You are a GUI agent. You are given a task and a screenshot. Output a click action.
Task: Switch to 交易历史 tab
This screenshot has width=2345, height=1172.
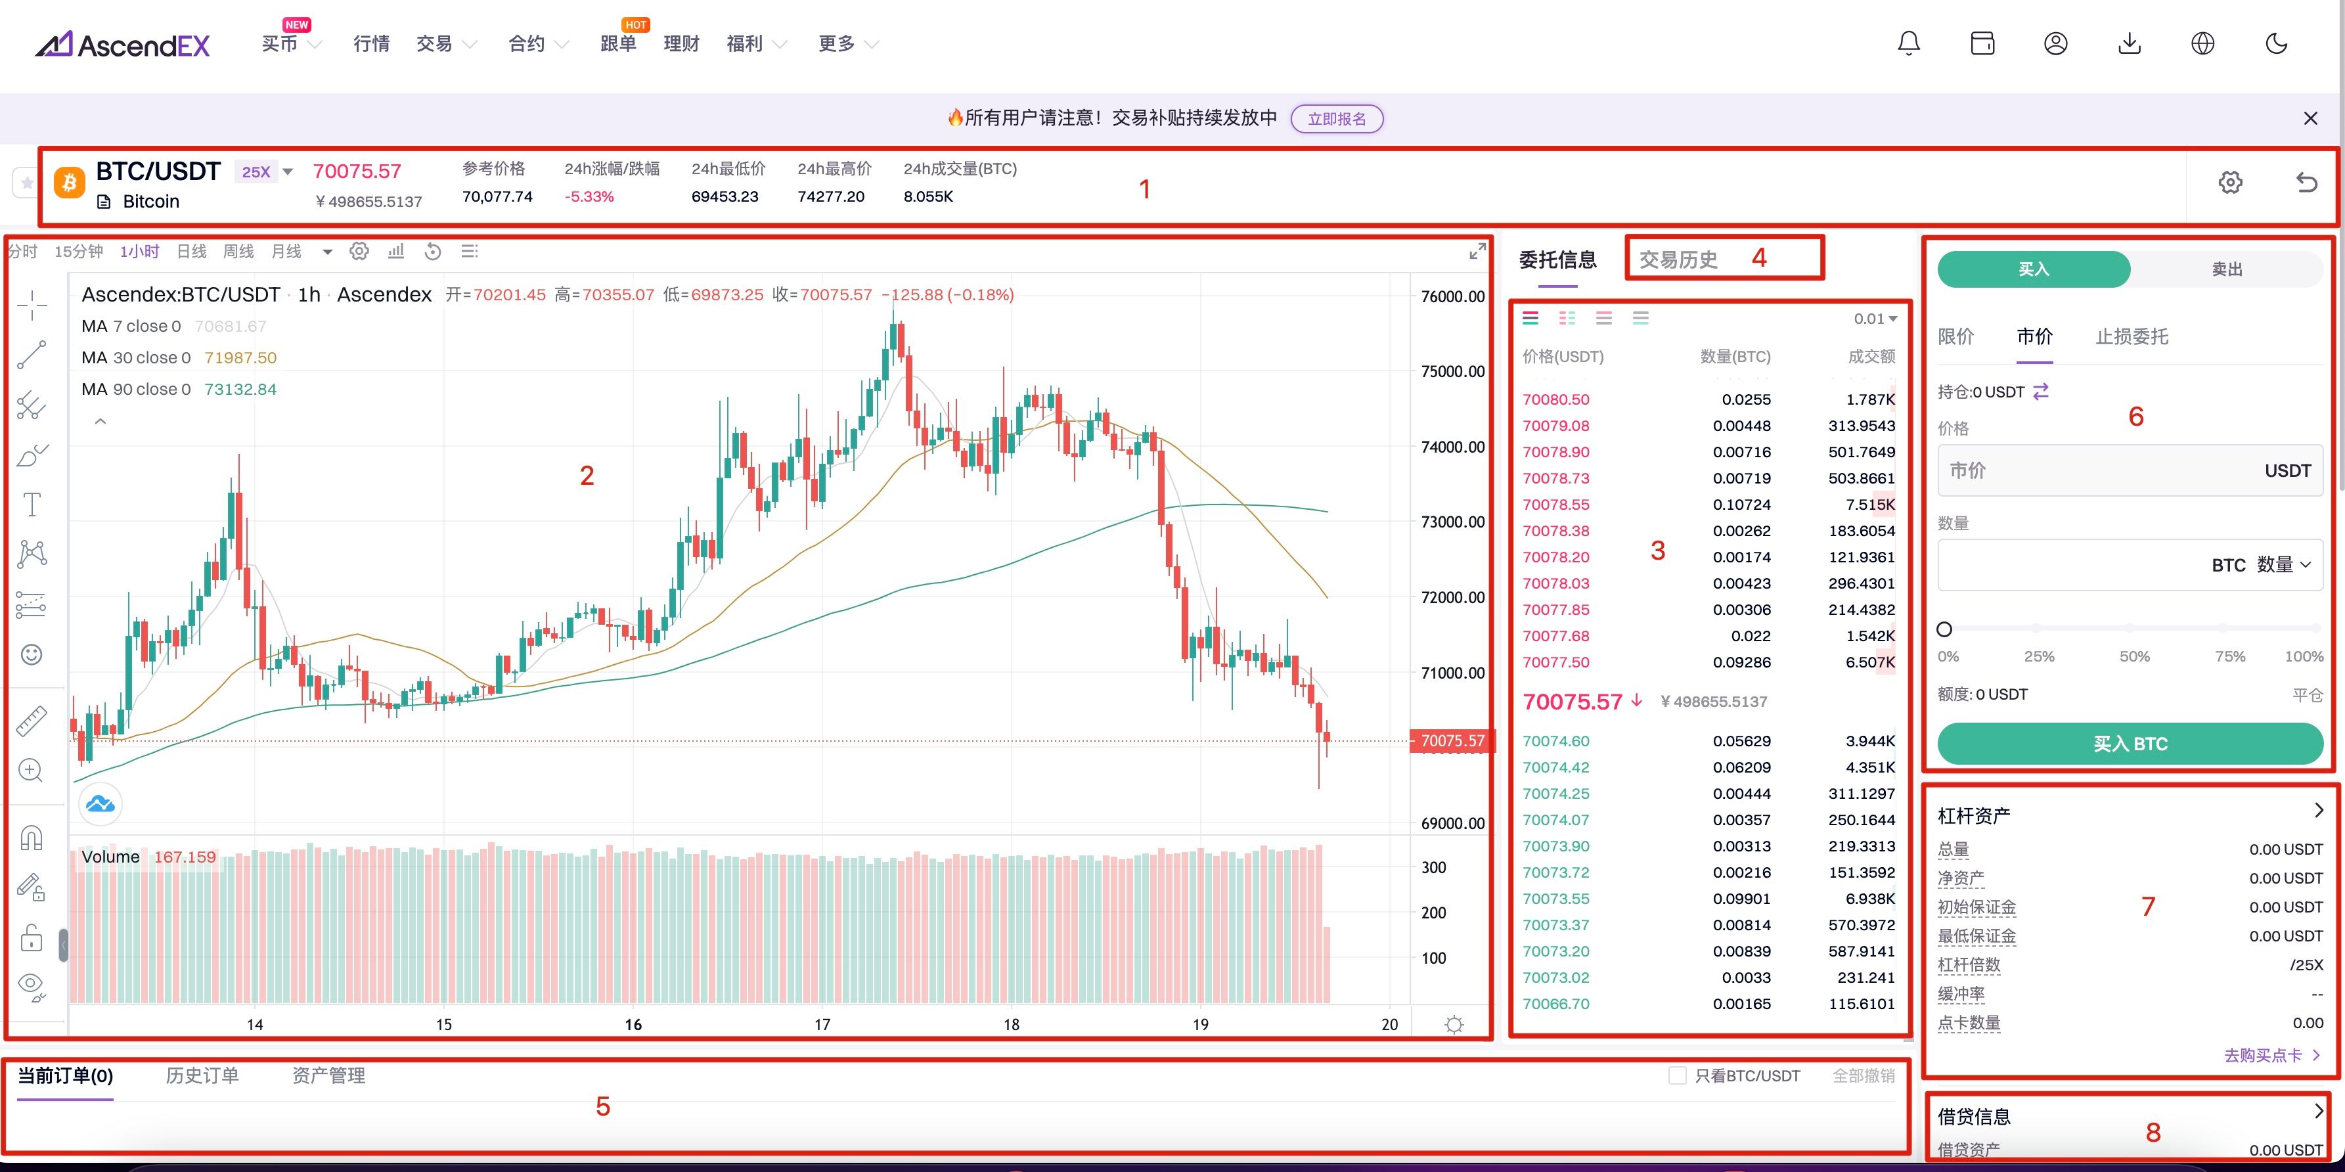[x=1678, y=259]
